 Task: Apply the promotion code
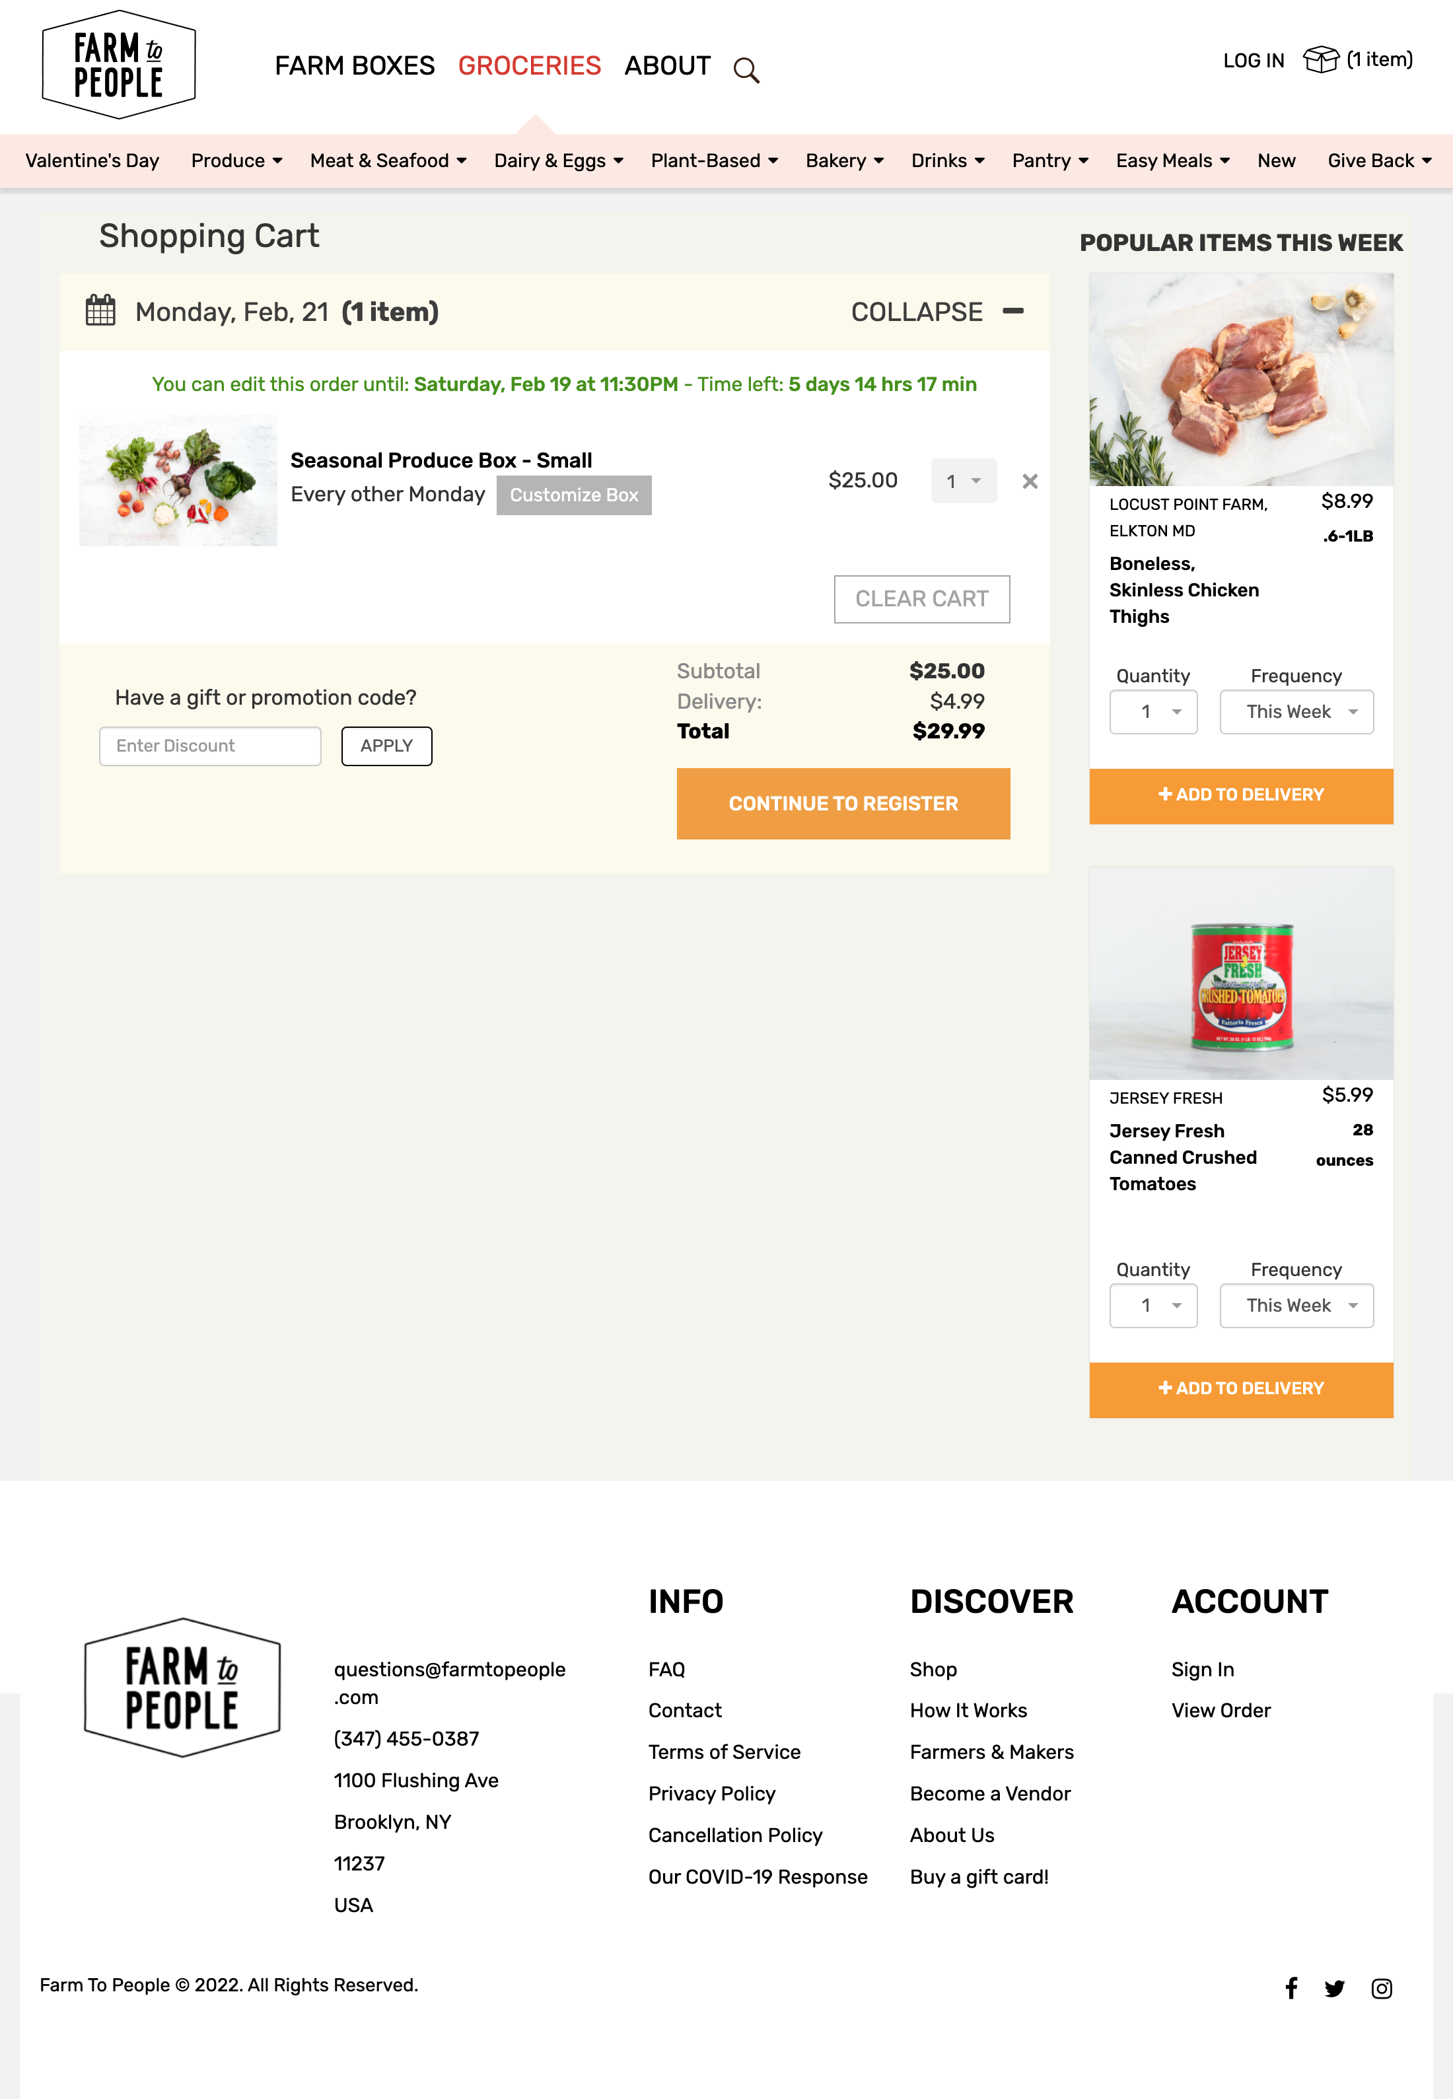(386, 746)
